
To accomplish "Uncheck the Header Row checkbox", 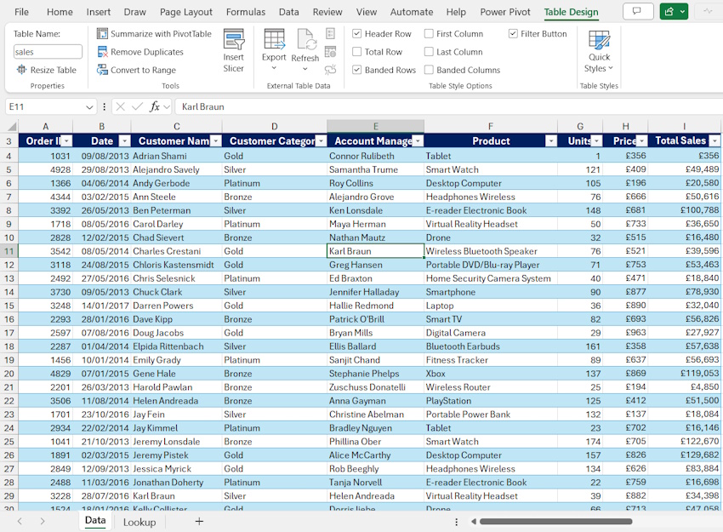I will click(x=357, y=34).
